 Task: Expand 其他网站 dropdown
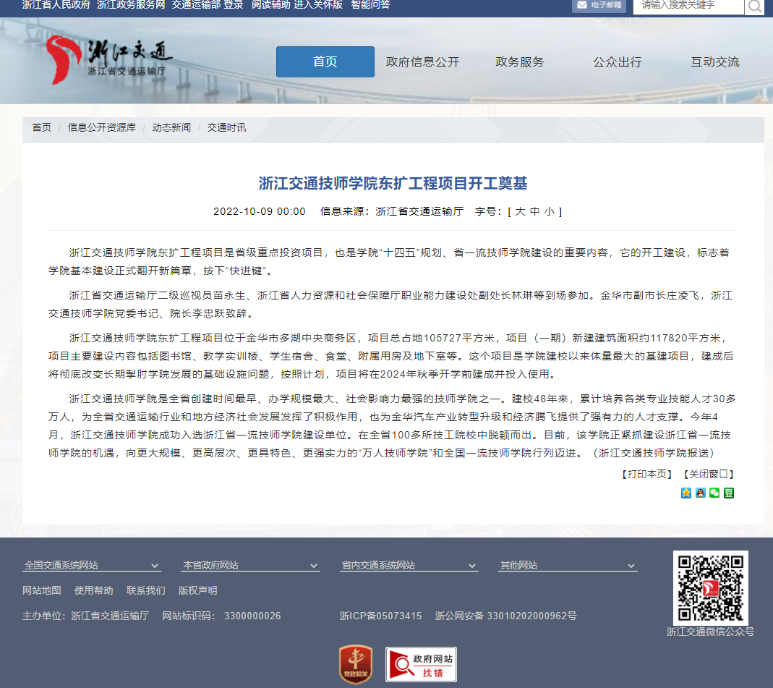[568, 566]
